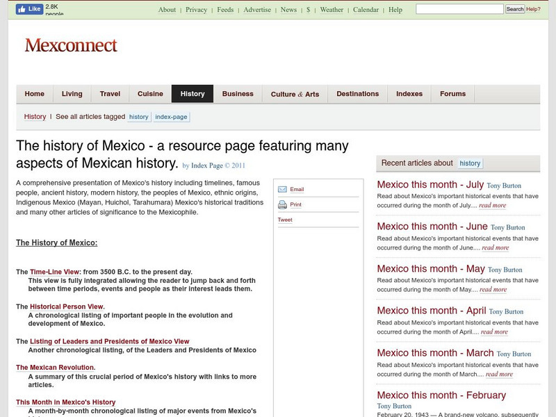
Task: Click the Help? link beside Search
Action: [533, 9]
